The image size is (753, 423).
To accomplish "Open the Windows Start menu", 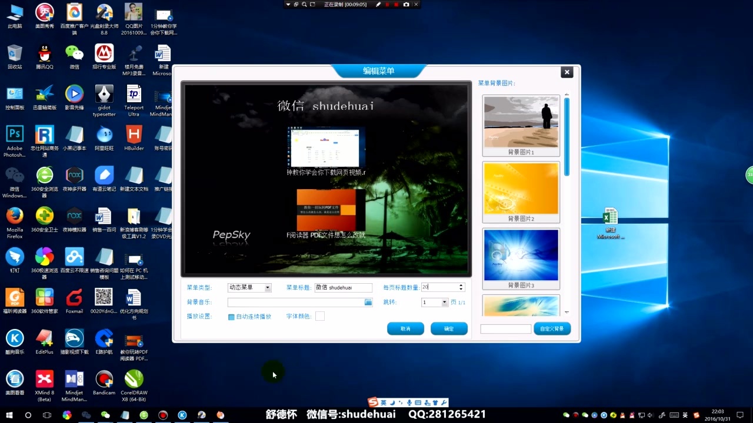I will (x=9, y=415).
